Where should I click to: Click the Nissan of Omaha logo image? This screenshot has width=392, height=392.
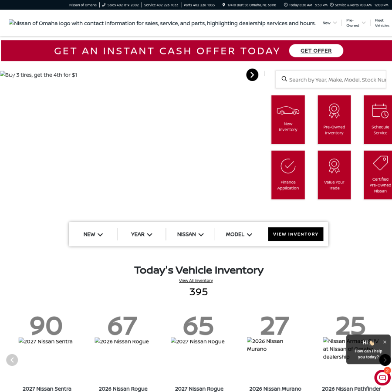162,23
